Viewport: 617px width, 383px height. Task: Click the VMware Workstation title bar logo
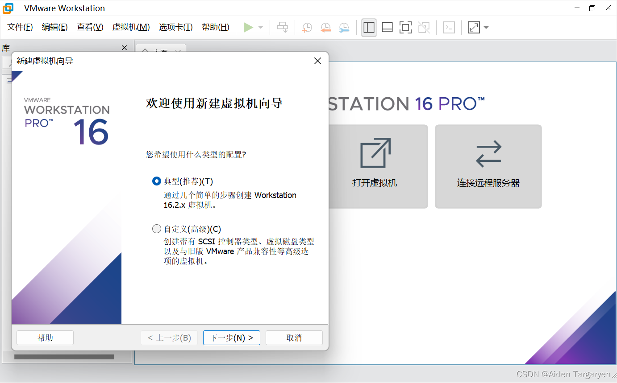(x=8, y=8)
